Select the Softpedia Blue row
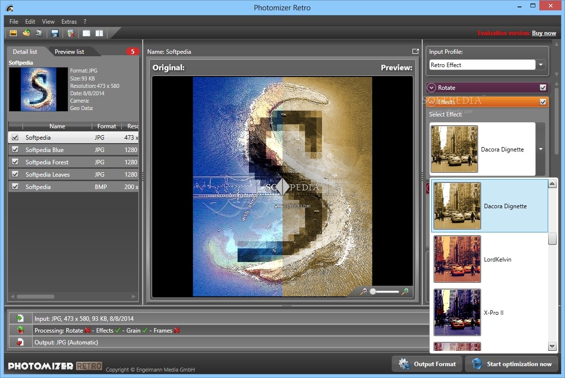Image resolution: width=565 pixels, height=378 pixels. tap(73, 150)
